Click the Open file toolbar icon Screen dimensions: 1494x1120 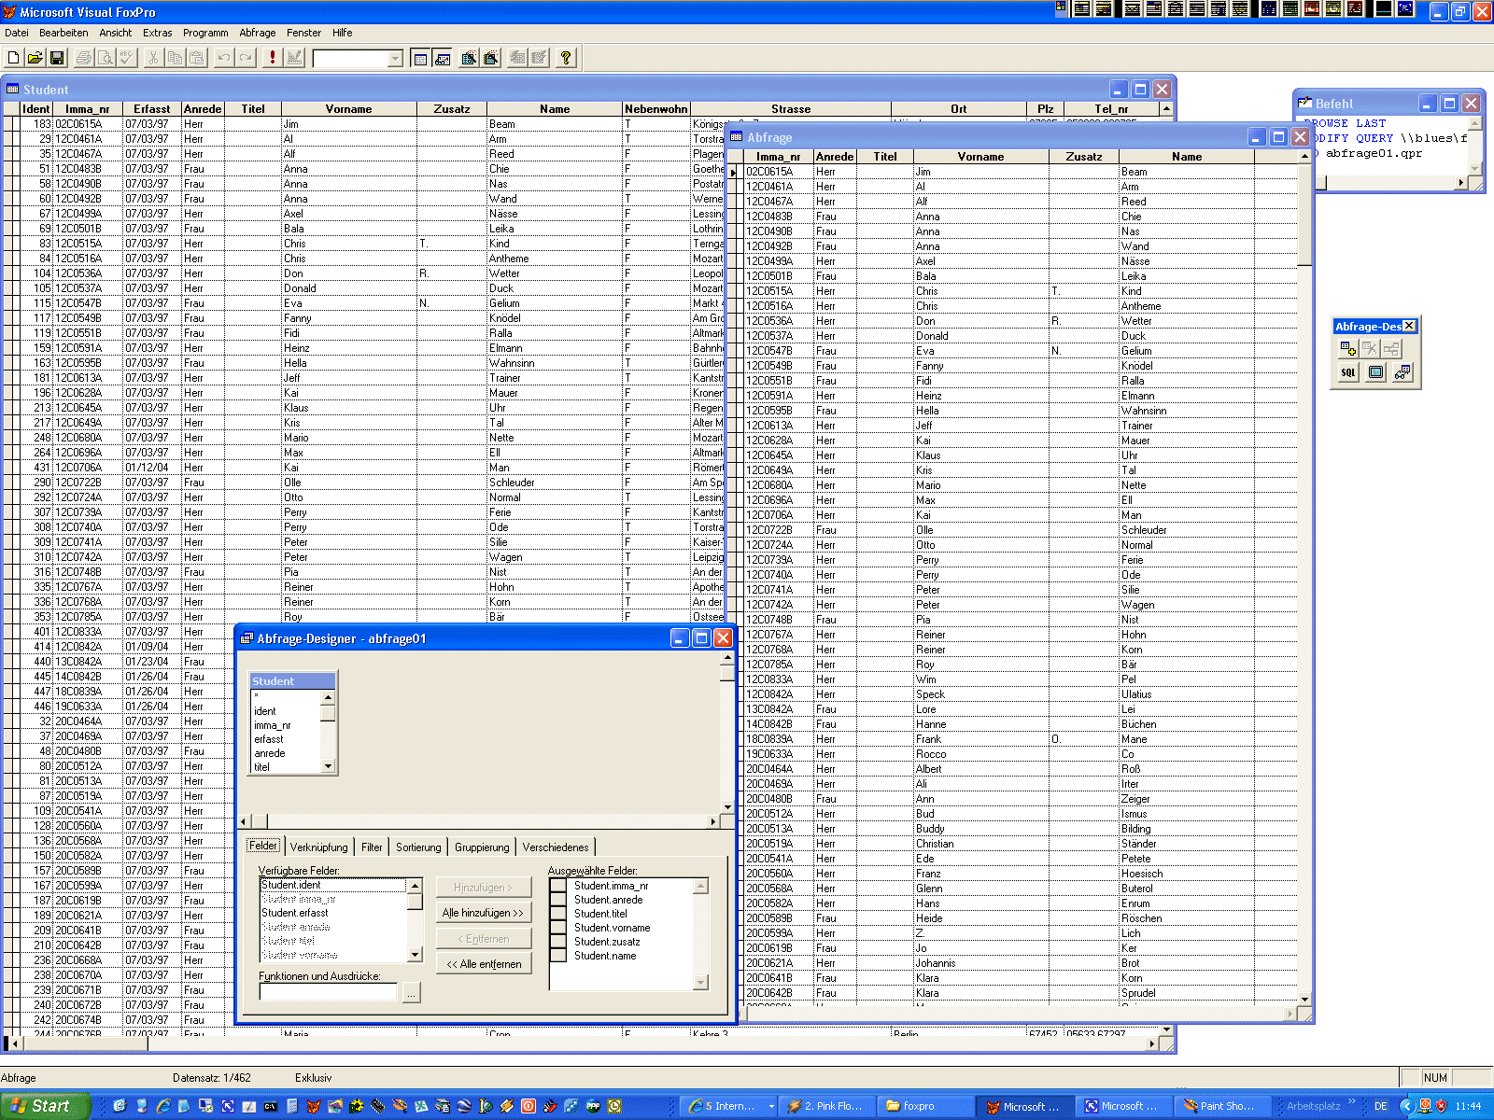coord(35,58)
